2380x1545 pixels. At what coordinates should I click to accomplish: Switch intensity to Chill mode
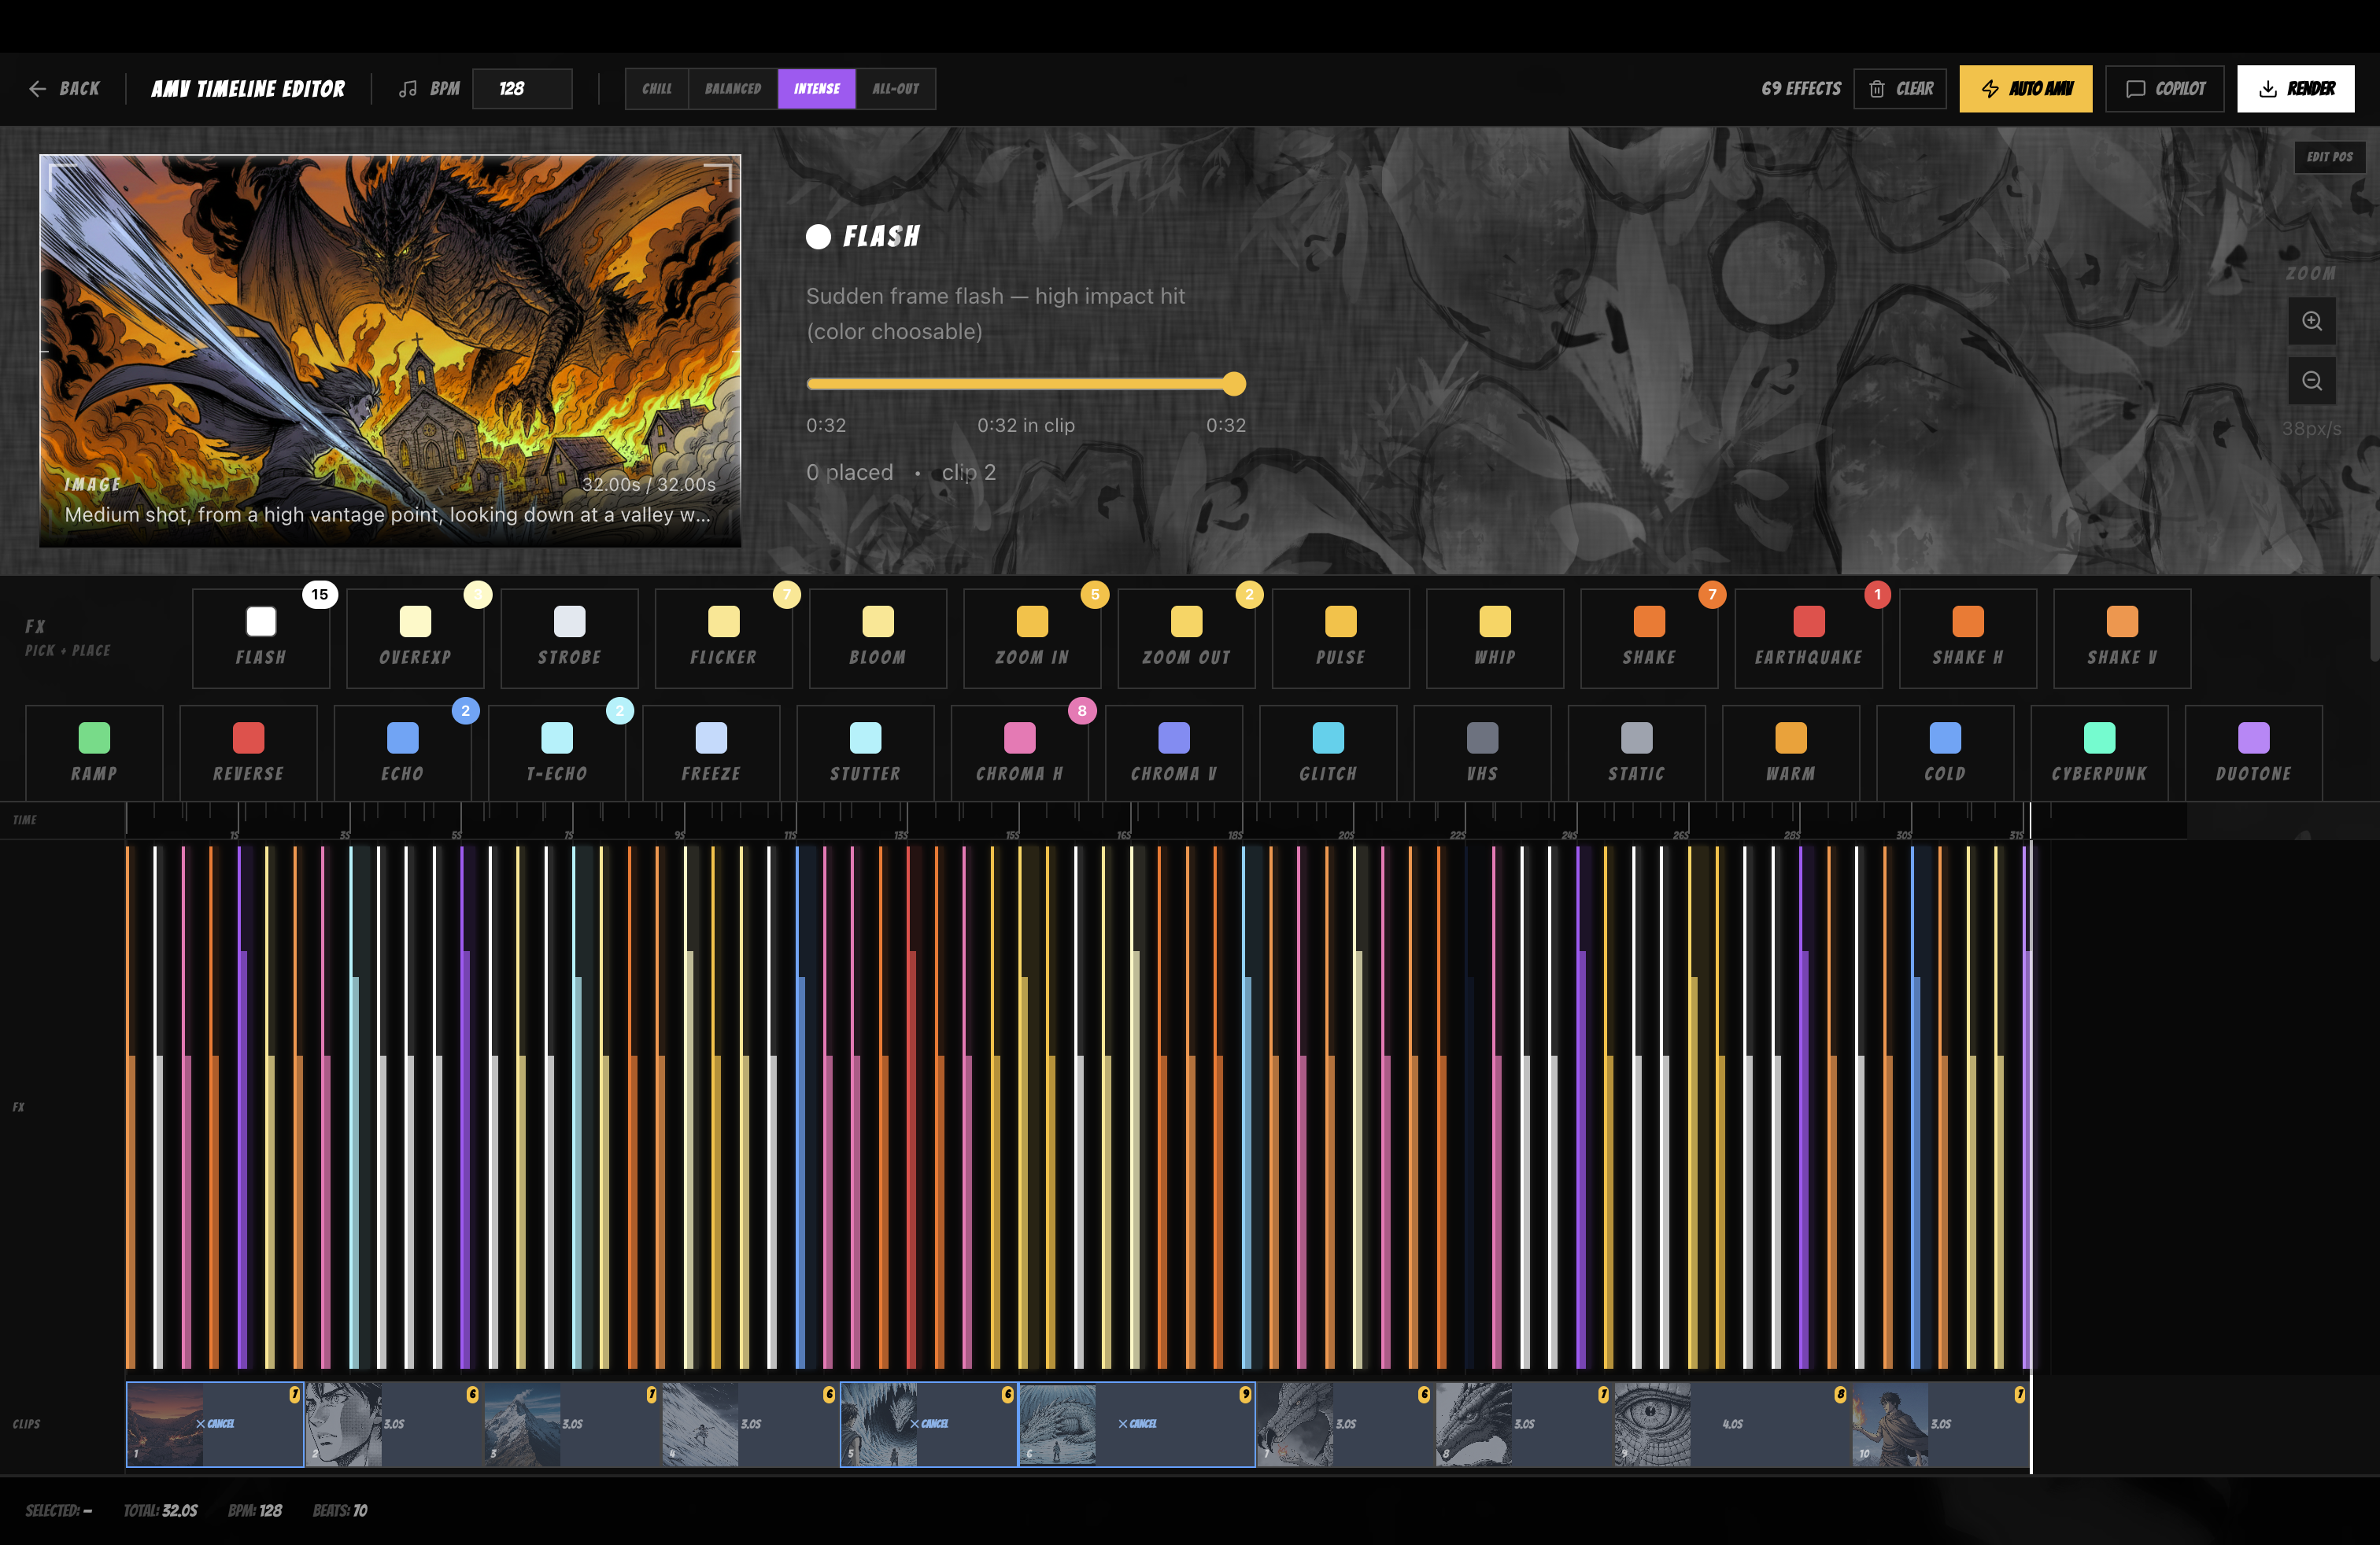pyautogui.click(x=656, y=89)
